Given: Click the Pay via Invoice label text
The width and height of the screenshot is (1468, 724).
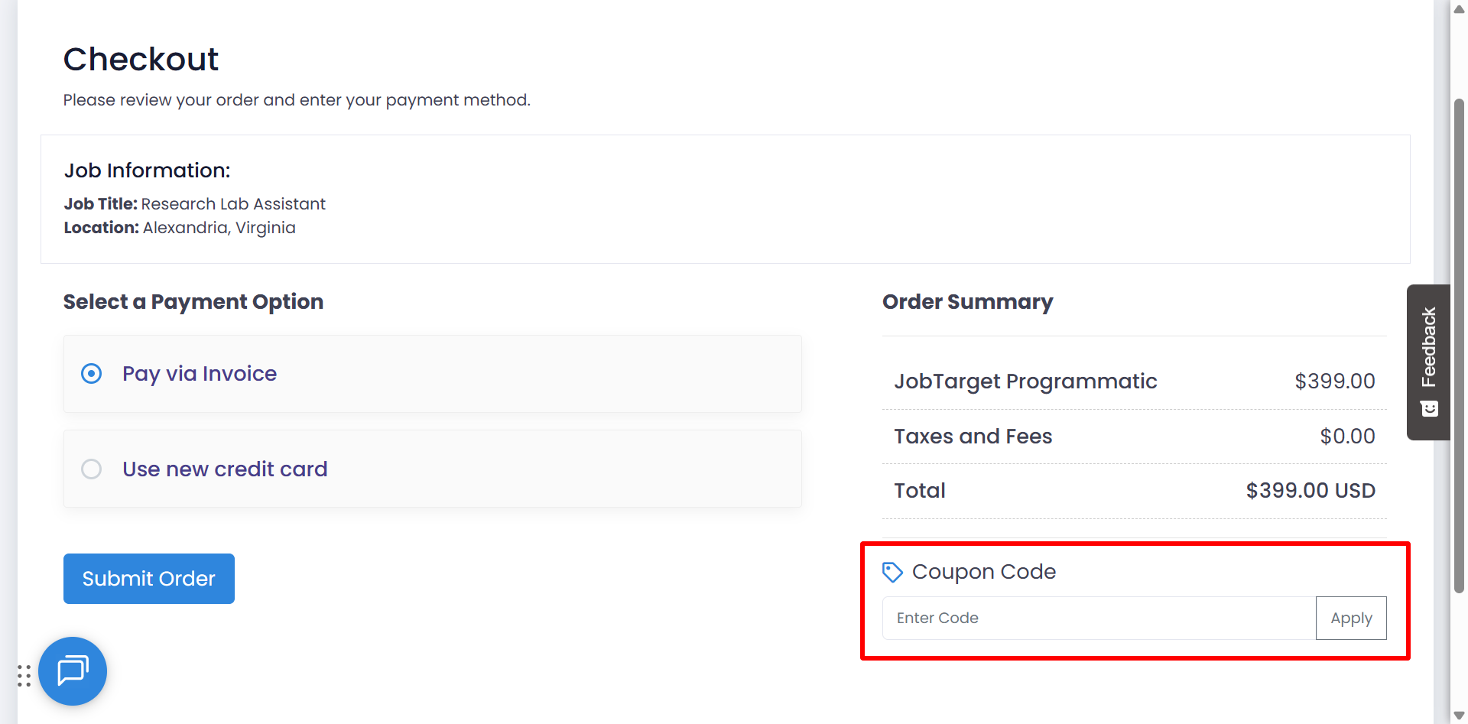Looking at the screenshot, I should [x=200, y=374].
